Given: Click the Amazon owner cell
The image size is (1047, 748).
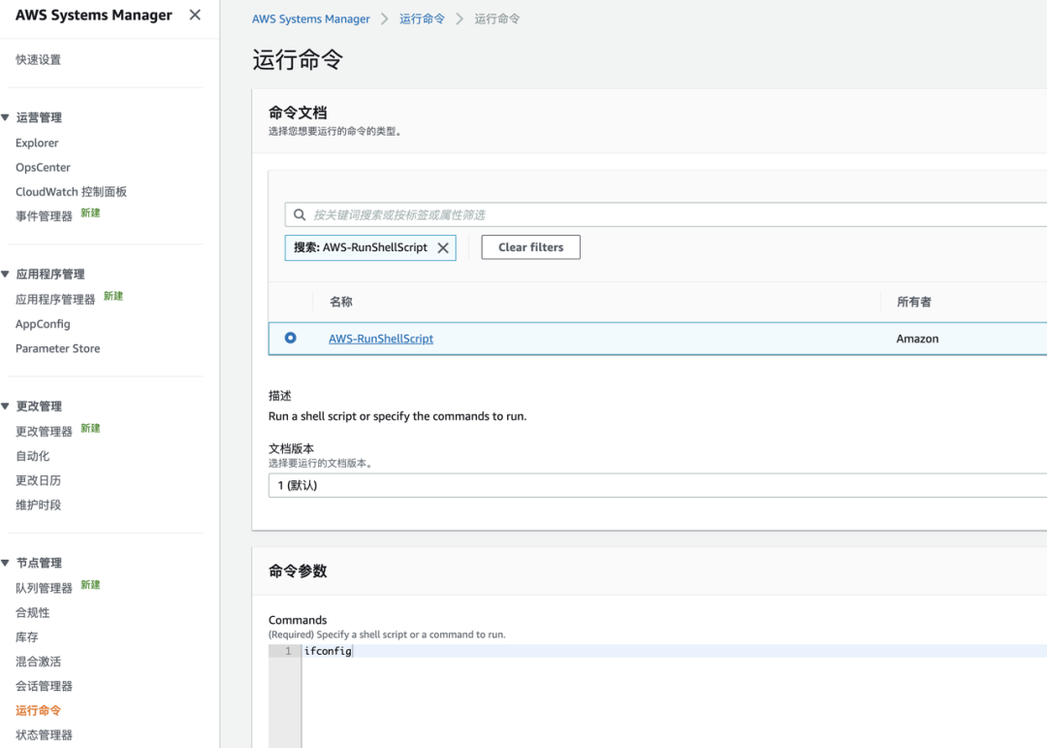Looking at the screenshot, I should coord(917,339).
